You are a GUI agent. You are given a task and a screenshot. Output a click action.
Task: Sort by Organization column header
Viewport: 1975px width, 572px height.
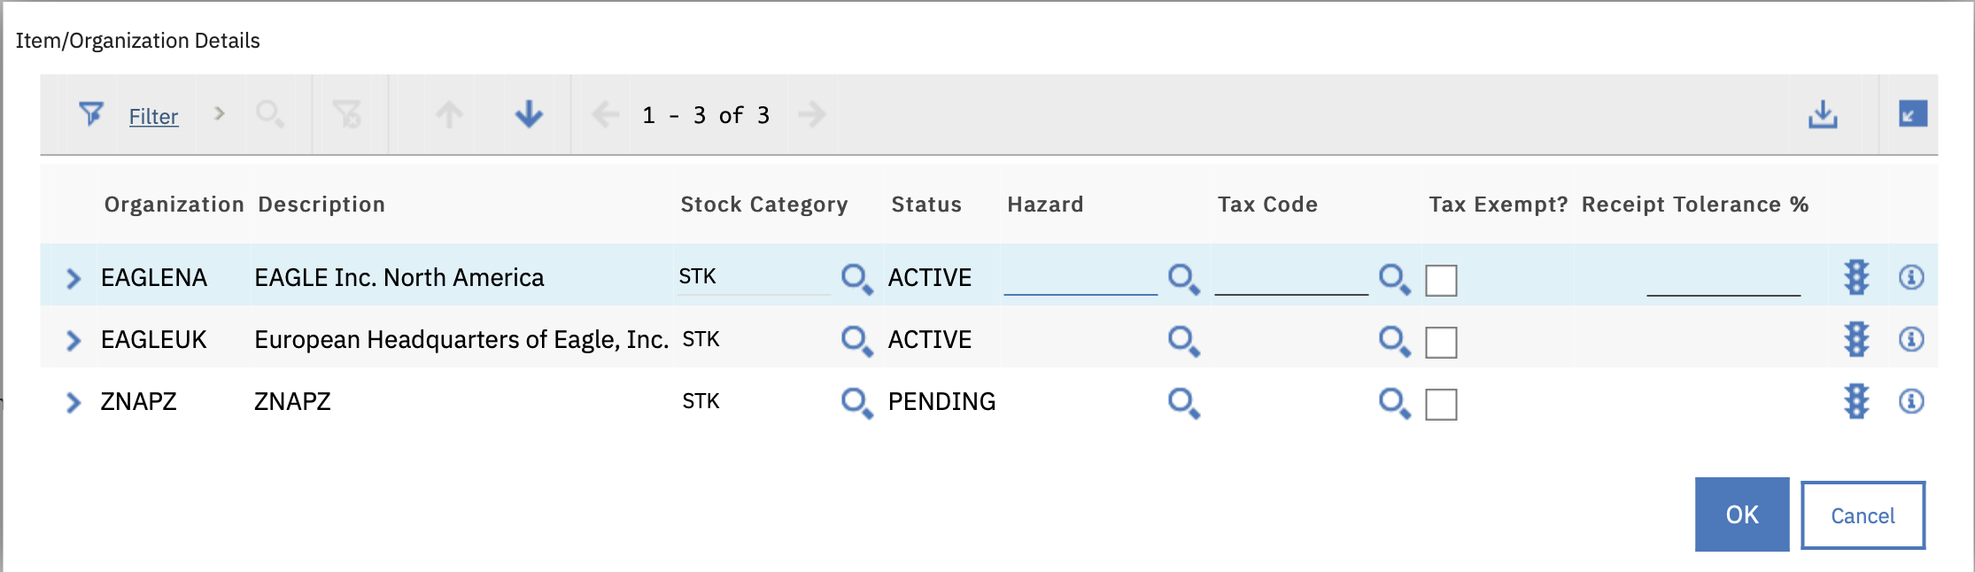(x=174, y=205)
